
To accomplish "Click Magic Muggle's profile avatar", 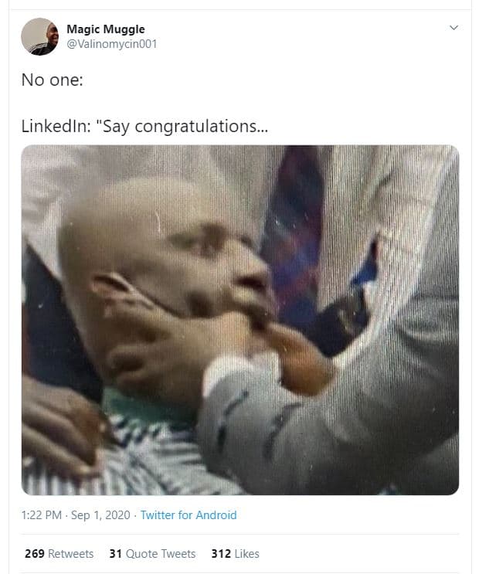I will [39, 36].
